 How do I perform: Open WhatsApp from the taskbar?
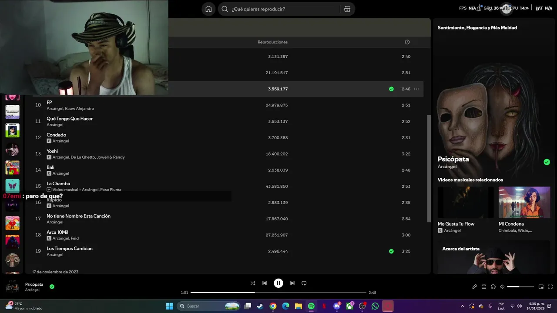(x=375, y=306)
